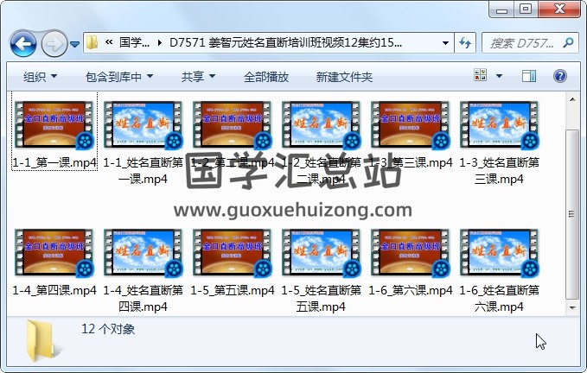Select the yellow folder icon in details pane
Image resolution: width=587 pixels, height=373 pixels.
click(41, 340)
